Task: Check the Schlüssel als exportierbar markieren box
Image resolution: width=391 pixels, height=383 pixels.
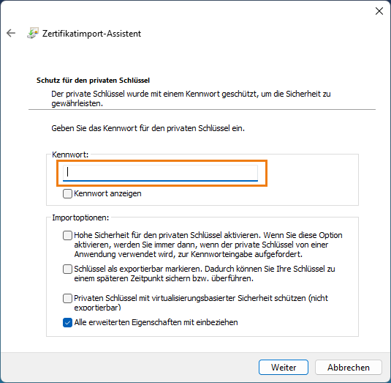Action: coord(67,269)
